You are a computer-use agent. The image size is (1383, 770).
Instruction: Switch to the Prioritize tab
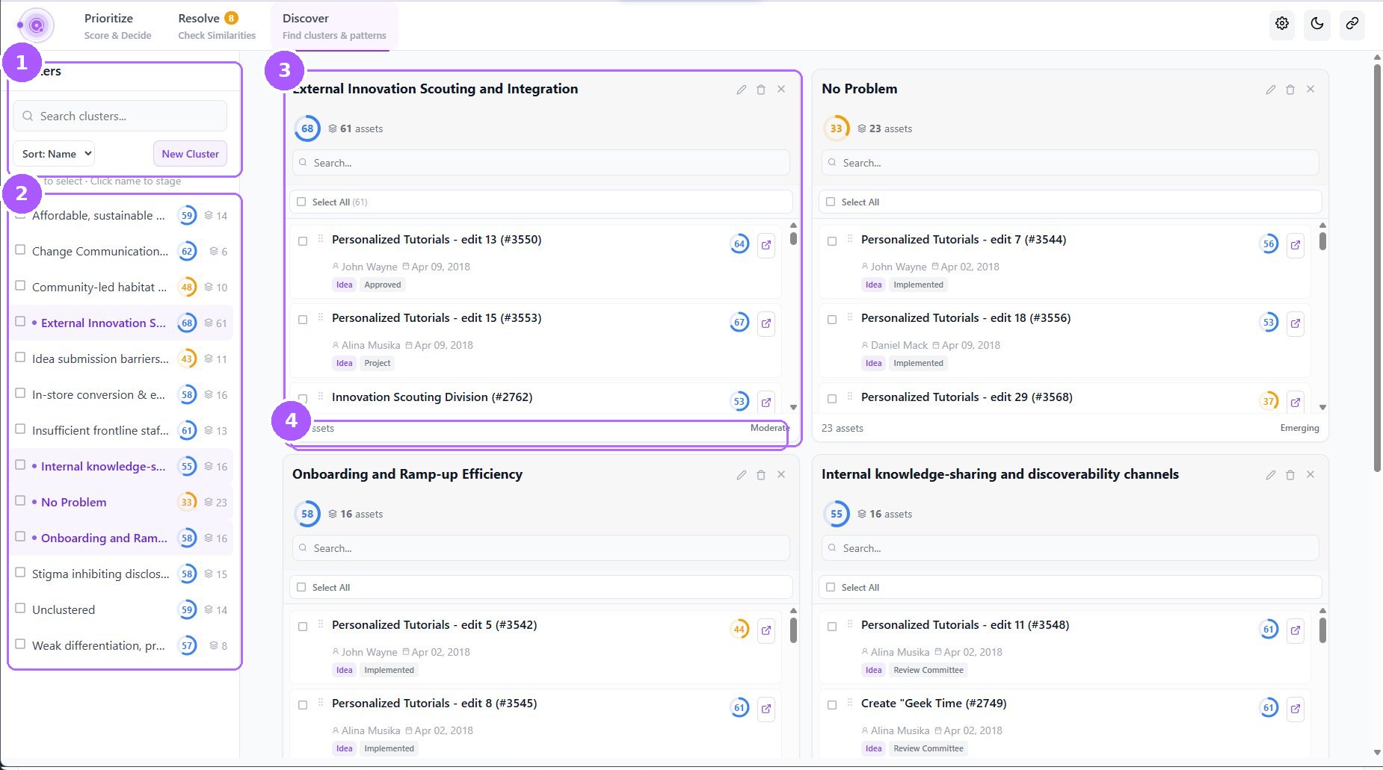coord(117,25)
